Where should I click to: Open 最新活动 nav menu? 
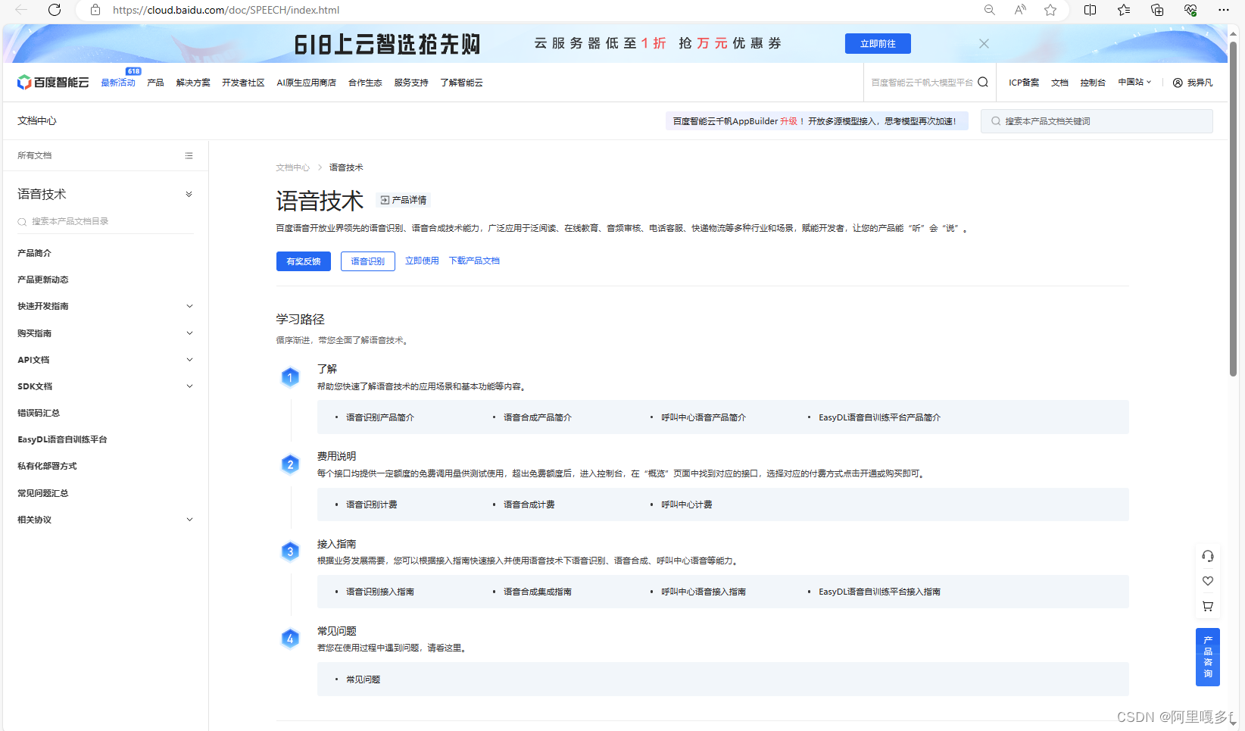pyautogui.click(x=118, y=83)
